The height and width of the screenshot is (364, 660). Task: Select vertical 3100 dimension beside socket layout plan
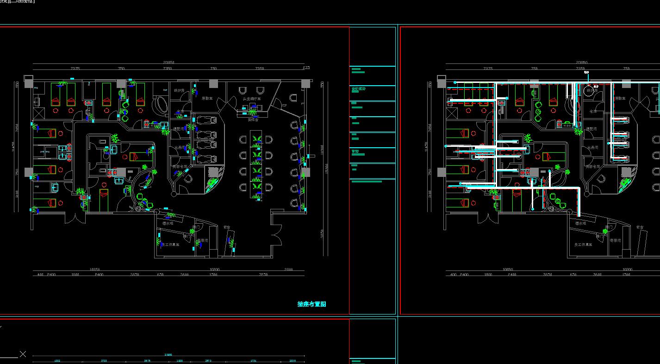pyautogui.click(x=17, y=194)
